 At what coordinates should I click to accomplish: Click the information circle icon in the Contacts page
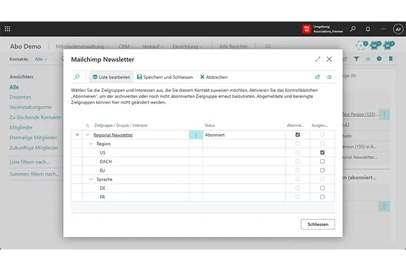tap(379, 59)
